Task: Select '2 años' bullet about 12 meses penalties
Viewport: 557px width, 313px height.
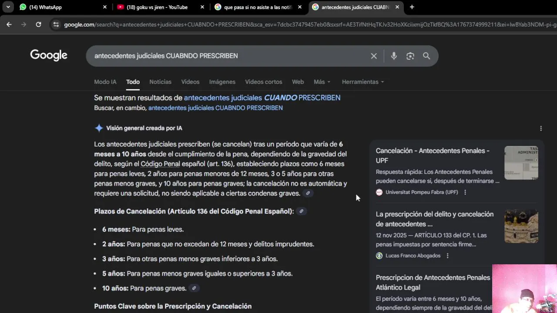Action: (208, 244)
